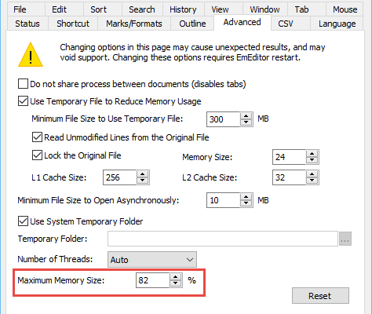Viewport: 372px width, 314px height.
Task: Increase Minimum File Size to Open Asynchronously
Action: [x=246, y=197]
